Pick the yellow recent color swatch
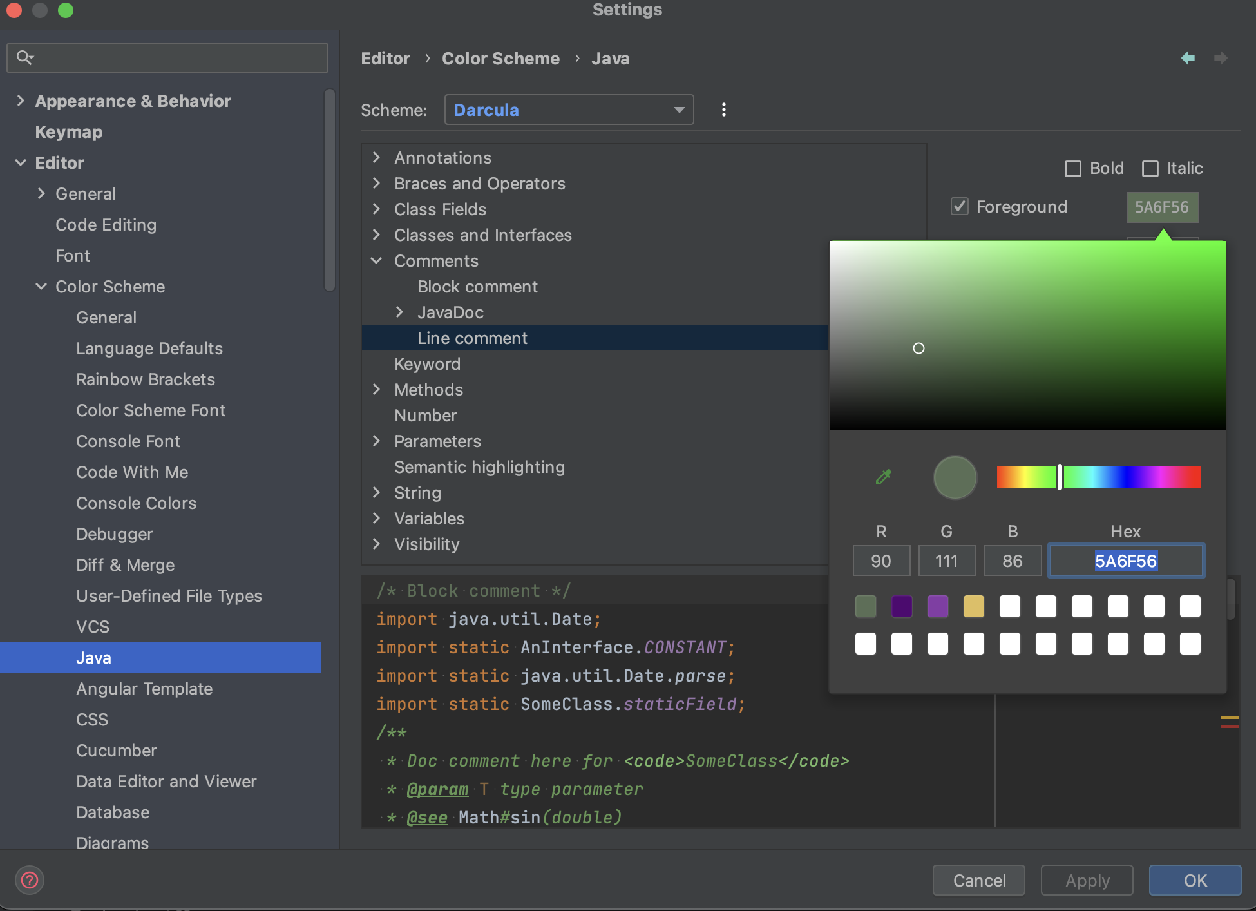Image resolution: width=1256 pixels, height=911 pixels. pos(973,606)
